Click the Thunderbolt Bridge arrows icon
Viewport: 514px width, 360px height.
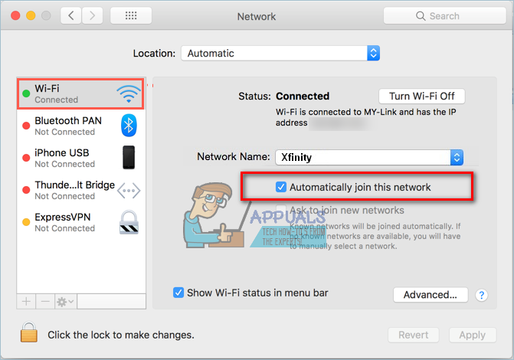(129, 191)
